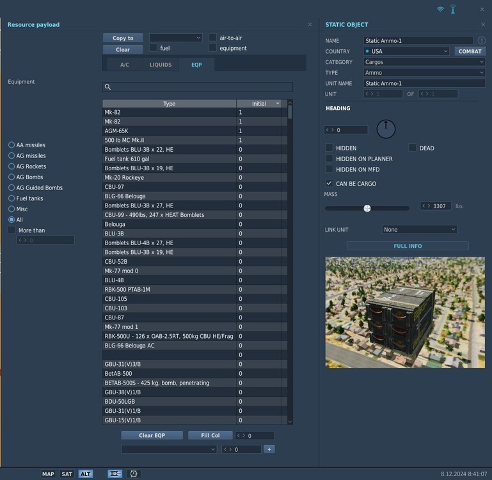Switch to the LIQUIDS tab
Viewport: 492px width, 480px height.
point(161,65)
